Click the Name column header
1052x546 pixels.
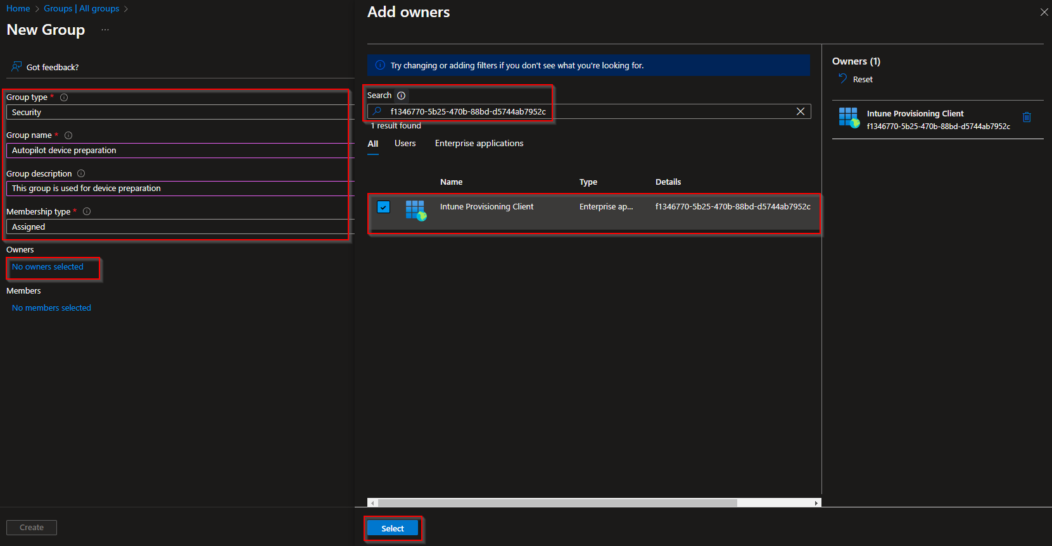(451, 182)
